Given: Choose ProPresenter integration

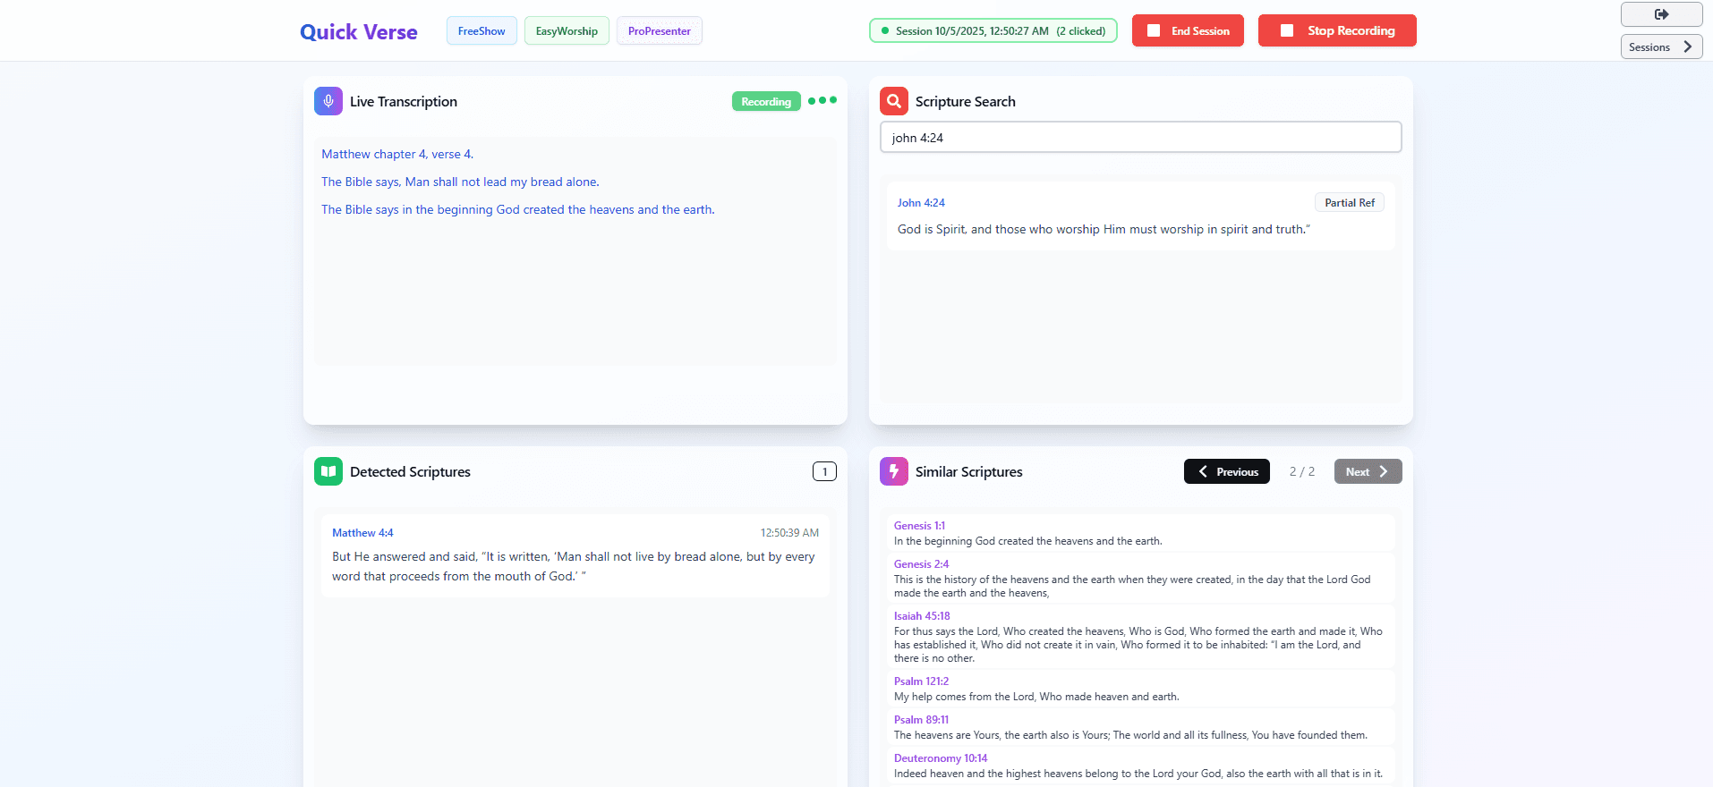Looking at the screenshot, I should [x=659, y=30].
